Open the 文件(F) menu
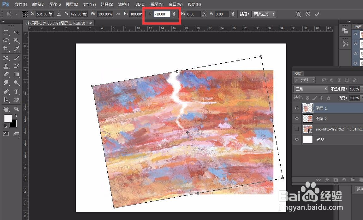 tap(21, 4)
